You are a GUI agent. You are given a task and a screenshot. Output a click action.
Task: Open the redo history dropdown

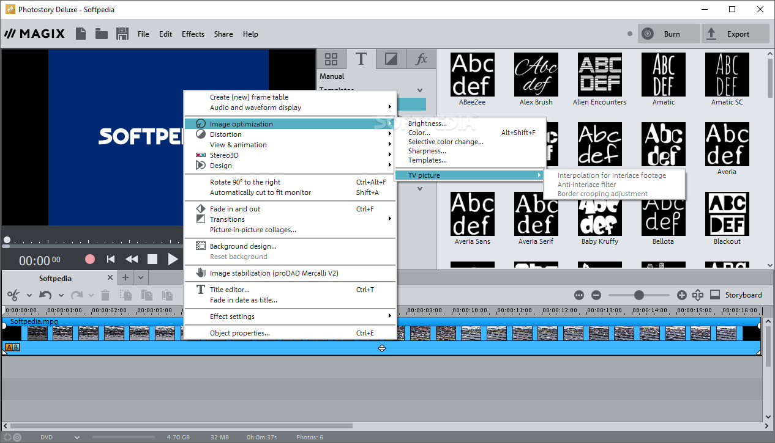[x=91, y=296]
